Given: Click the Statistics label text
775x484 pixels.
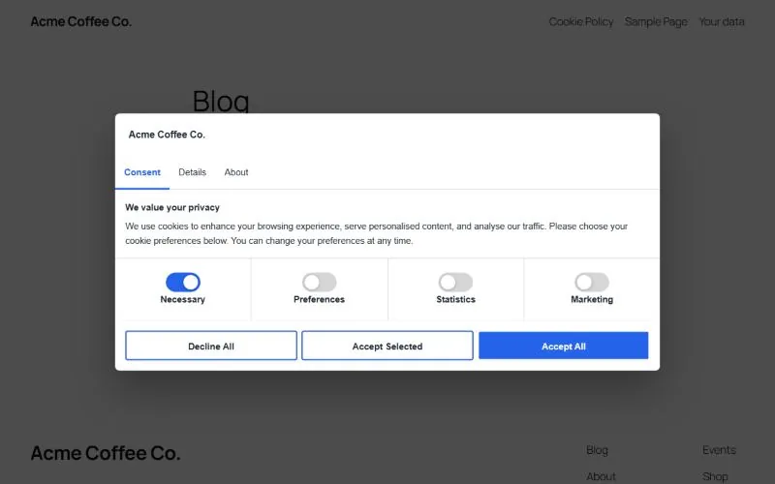Looking at the screenshot, I should click(x=455, y=299).
